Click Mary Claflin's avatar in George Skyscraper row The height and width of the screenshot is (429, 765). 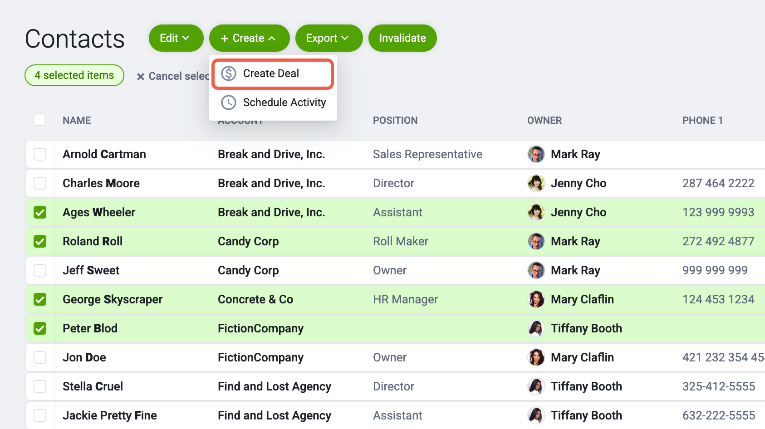coord(536,299)
